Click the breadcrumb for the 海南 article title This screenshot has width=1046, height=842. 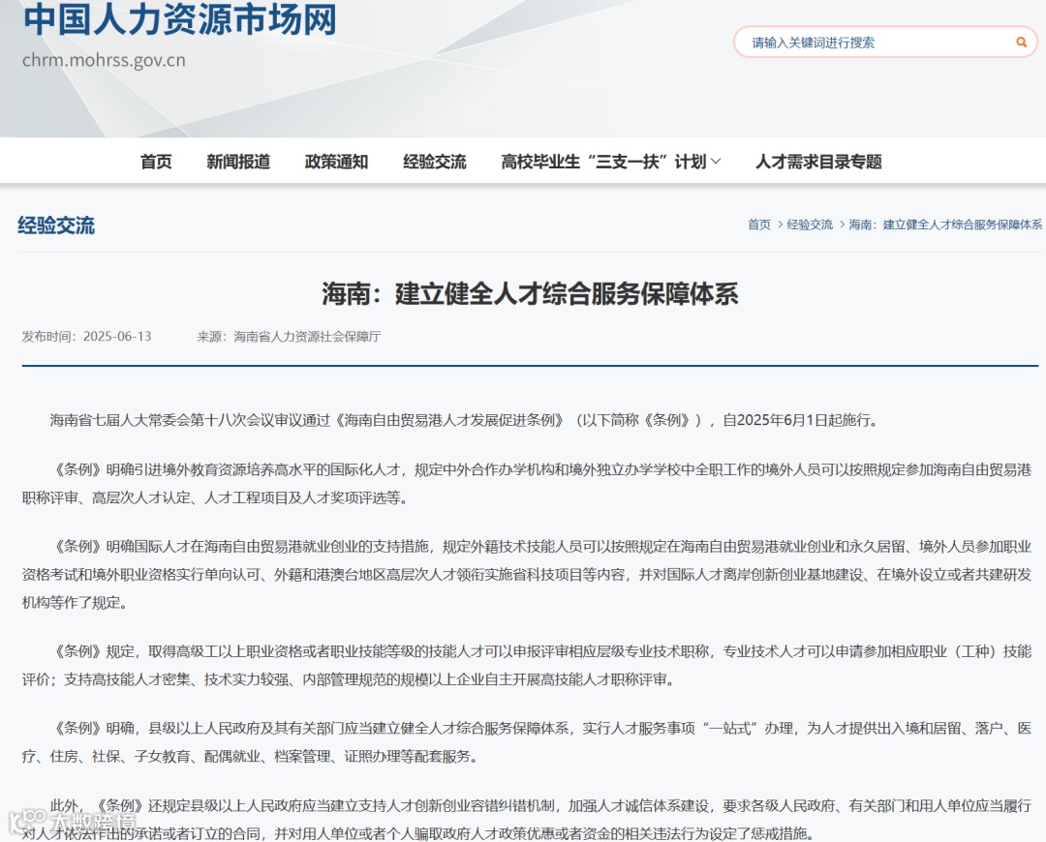[x=945, y=225]
